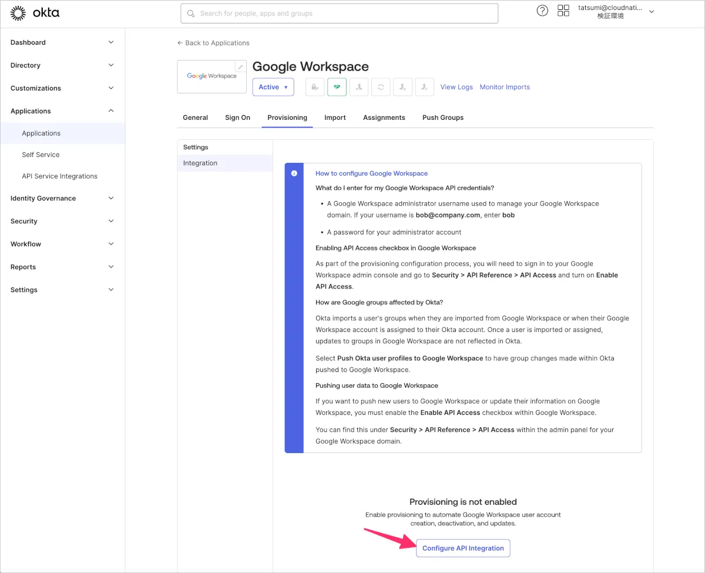Click the Configure API Integration button
Image resolution: width=705 pixels, height=573 pixels.
click(463, 548)
